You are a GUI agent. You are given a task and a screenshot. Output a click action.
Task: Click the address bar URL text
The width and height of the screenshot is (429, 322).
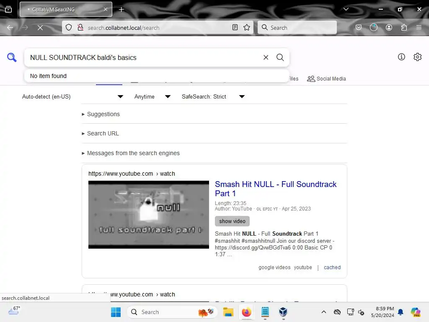pos(124,28)
